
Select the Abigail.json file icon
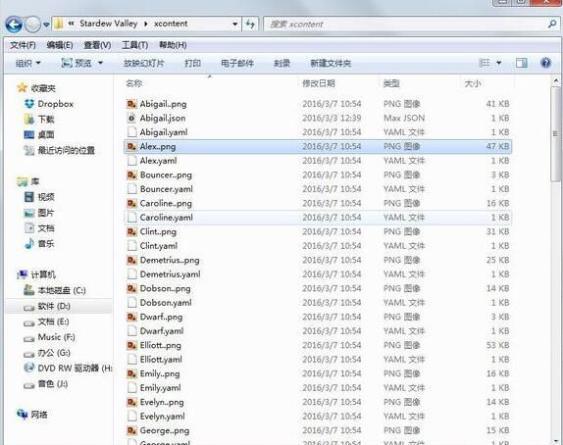[131, 118]
